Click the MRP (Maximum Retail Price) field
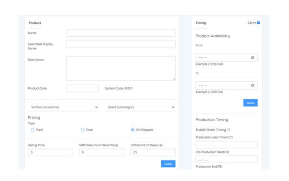The image size is (289, 181). [x=101, y=152]
